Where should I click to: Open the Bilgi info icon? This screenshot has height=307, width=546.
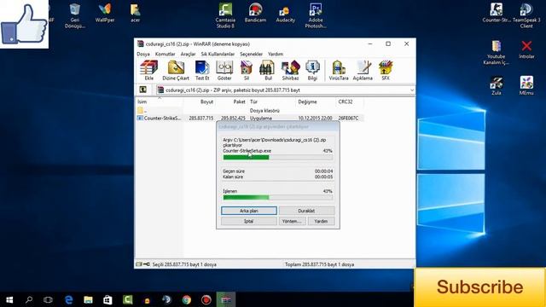point(312,70)
